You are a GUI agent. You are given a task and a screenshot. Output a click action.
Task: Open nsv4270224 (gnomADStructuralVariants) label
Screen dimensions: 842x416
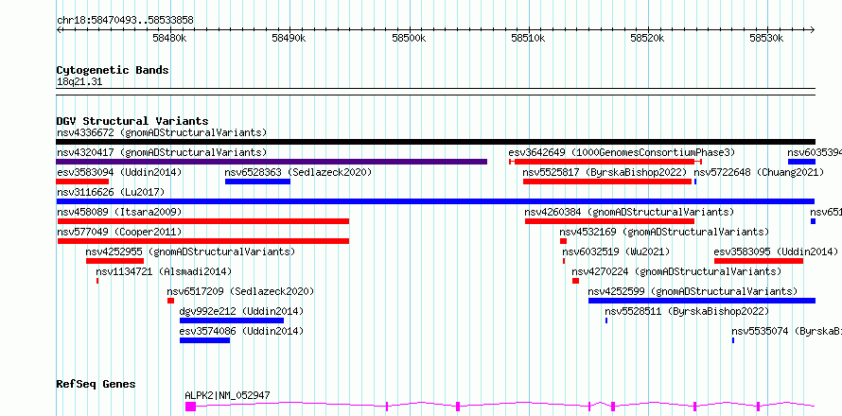[x=676, y=271]
